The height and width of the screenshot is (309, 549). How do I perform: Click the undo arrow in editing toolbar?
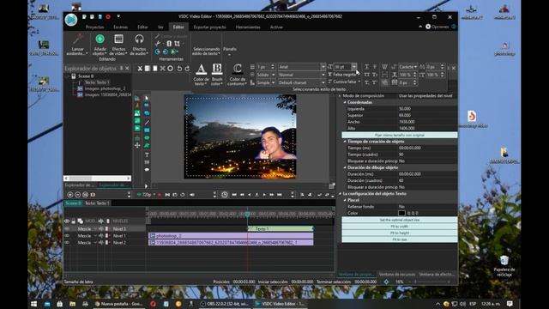[x=179, y=69]
